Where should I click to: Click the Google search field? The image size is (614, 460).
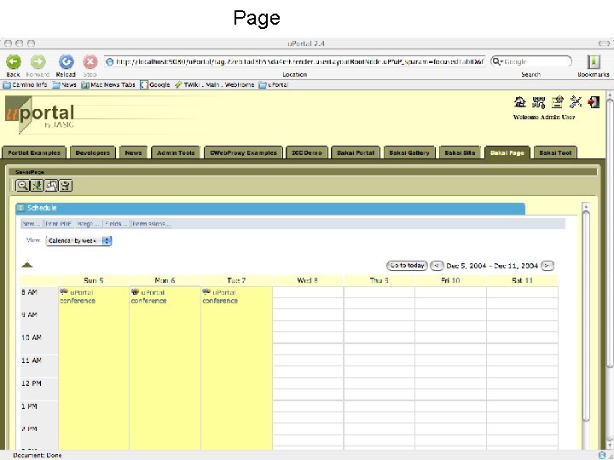click(x=531, y=62)
